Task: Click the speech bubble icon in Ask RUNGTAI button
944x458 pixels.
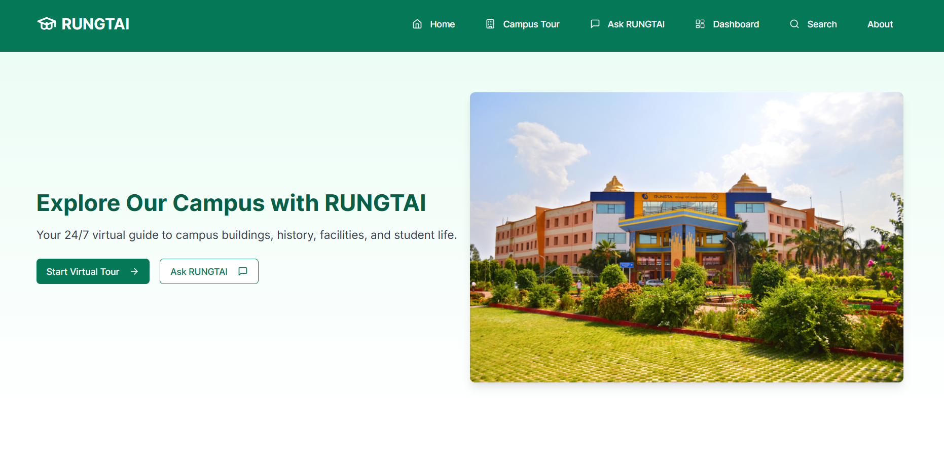Action: [x=242, y=271]
